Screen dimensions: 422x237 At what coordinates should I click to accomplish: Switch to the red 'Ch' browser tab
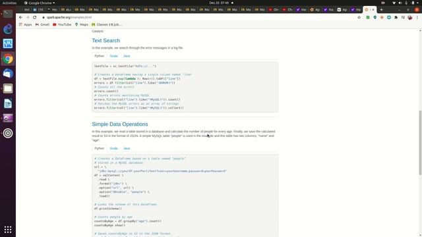(287, 10)
